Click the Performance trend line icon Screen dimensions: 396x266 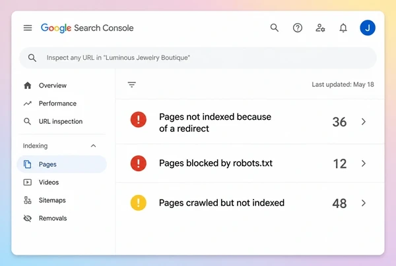pos(28,103)
